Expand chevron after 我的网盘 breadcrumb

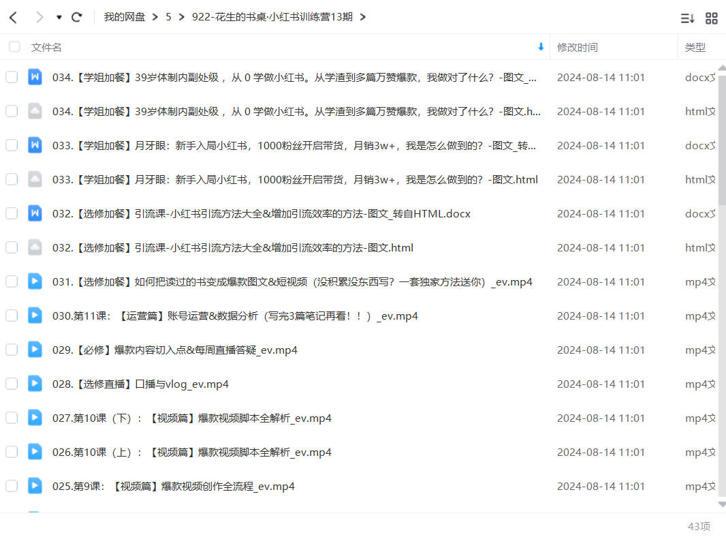[x=155, y=17]
